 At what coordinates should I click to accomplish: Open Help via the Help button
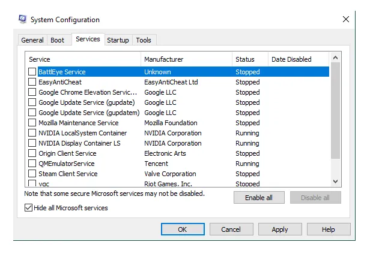tap(329, 229)
